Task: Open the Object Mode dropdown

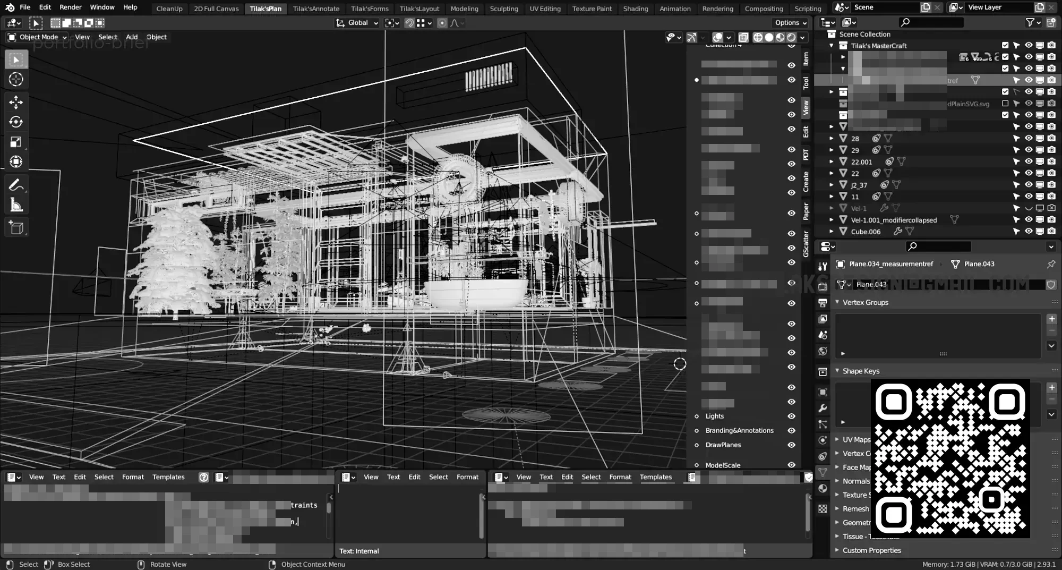Action: click(37, 37)
